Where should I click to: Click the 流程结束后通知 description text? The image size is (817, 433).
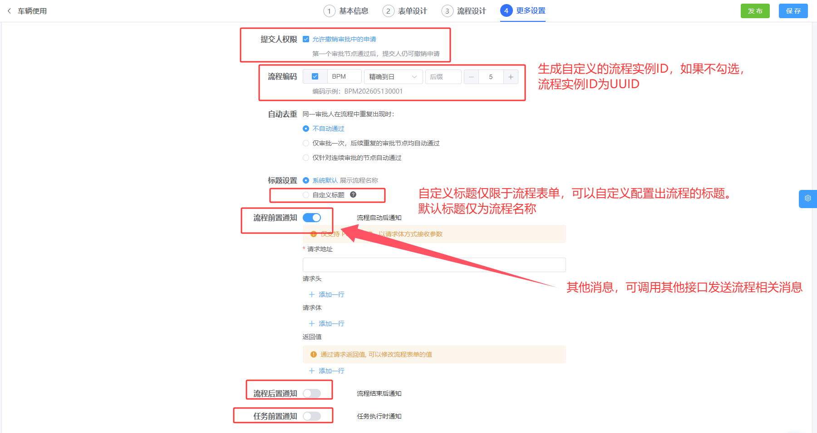[379, 393]
